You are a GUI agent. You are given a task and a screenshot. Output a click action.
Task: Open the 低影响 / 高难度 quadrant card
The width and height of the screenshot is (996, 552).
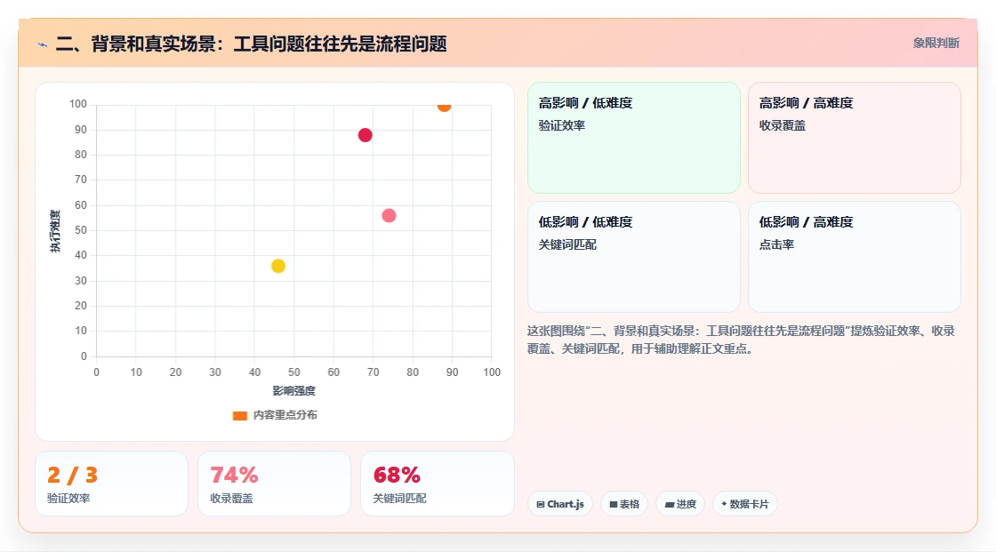pos(855,257)
